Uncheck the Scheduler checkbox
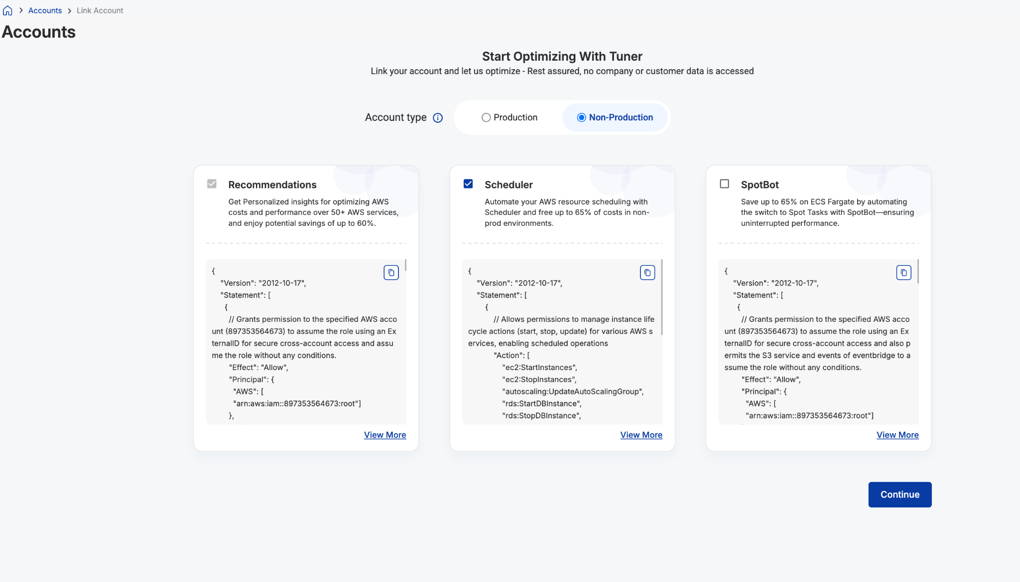The image size is (1020, 582). point(468,184)
